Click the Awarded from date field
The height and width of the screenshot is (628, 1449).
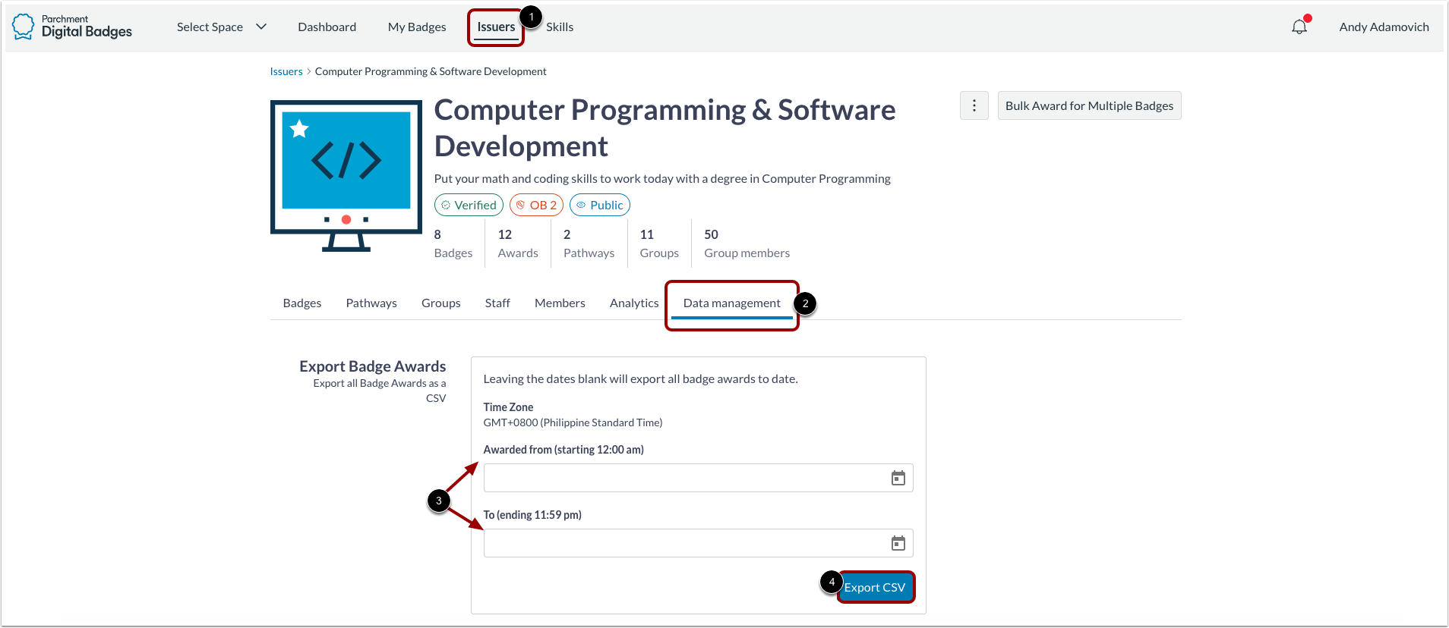coord(698,478)
